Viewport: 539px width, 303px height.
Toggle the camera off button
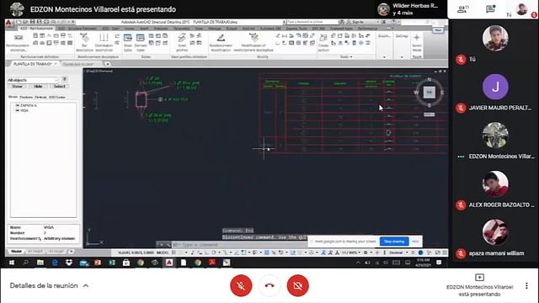click(297, 285)
